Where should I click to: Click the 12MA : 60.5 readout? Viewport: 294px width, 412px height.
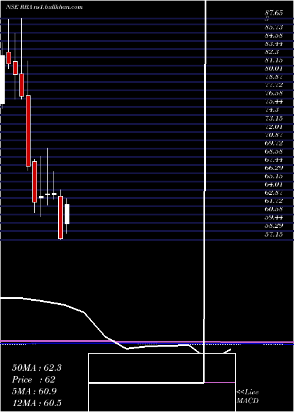coord(36,403)
